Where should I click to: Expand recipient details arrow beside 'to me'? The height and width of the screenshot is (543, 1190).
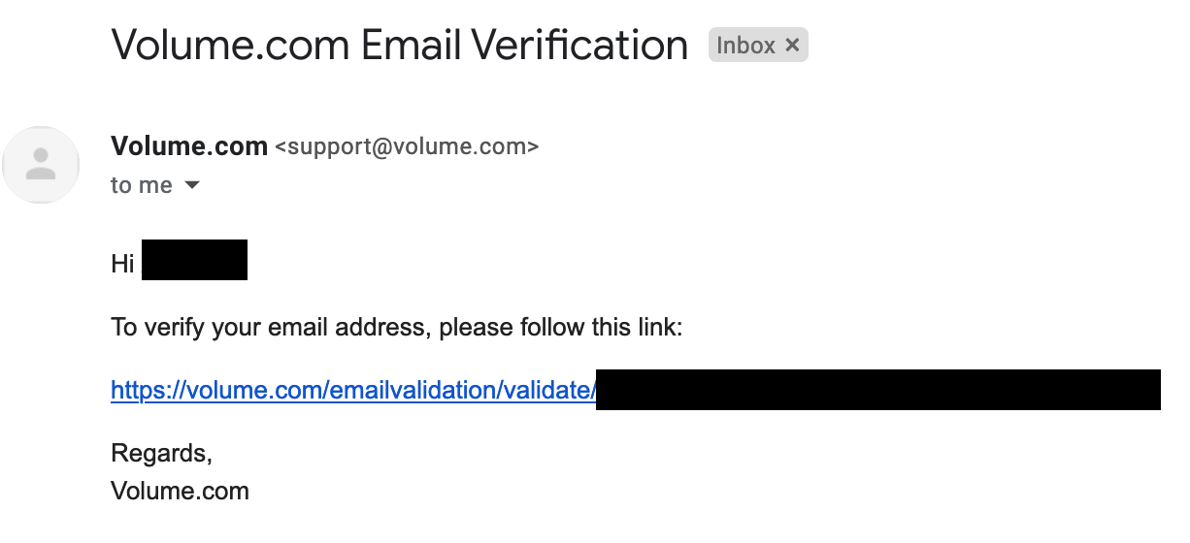[192, 185]
